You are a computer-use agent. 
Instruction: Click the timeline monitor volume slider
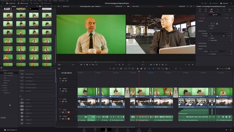[x=223, y=69]
